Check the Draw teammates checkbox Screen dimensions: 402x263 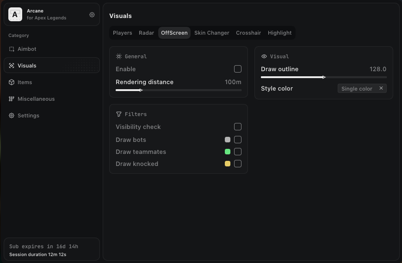[x=238, y=152]
